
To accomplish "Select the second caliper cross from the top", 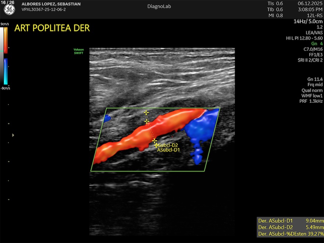I will (147, 121).
